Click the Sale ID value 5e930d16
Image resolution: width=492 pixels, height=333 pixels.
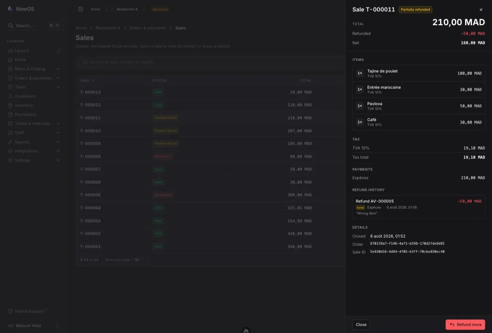407,252
